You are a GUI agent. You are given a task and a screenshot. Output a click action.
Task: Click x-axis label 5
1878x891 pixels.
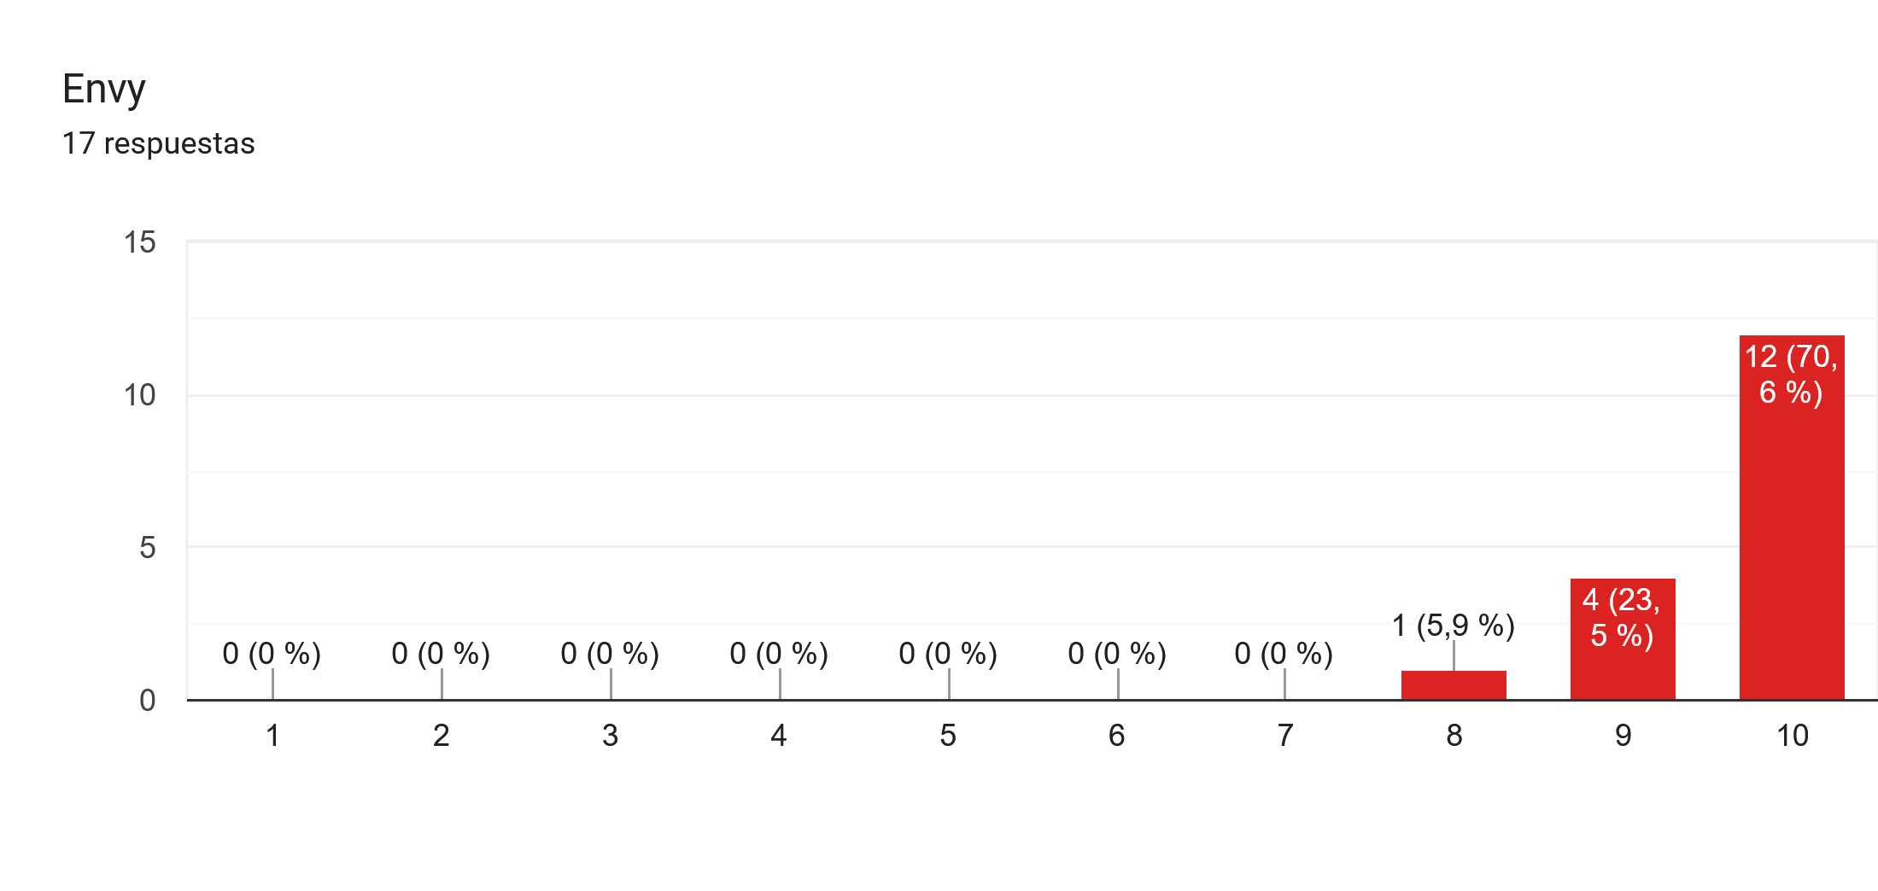coord(948,736)
